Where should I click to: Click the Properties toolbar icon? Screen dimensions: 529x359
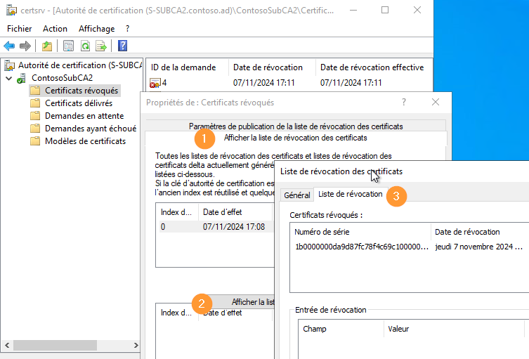click(x=68, y=46)
